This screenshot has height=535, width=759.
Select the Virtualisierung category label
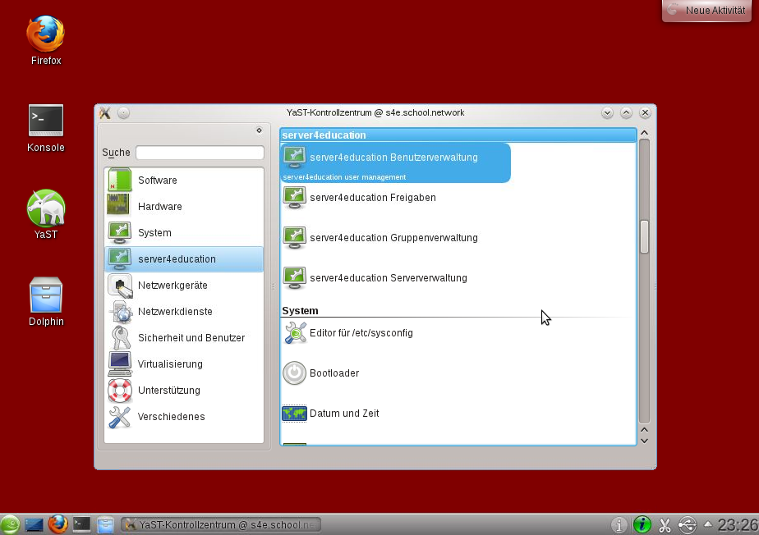coord(170,364)
